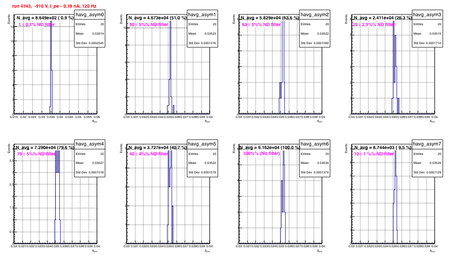The height and width of the screenshot is (259, 450).
Task: Click the Entries row in havg_asym4 box
Action: (x=90, y=154)
